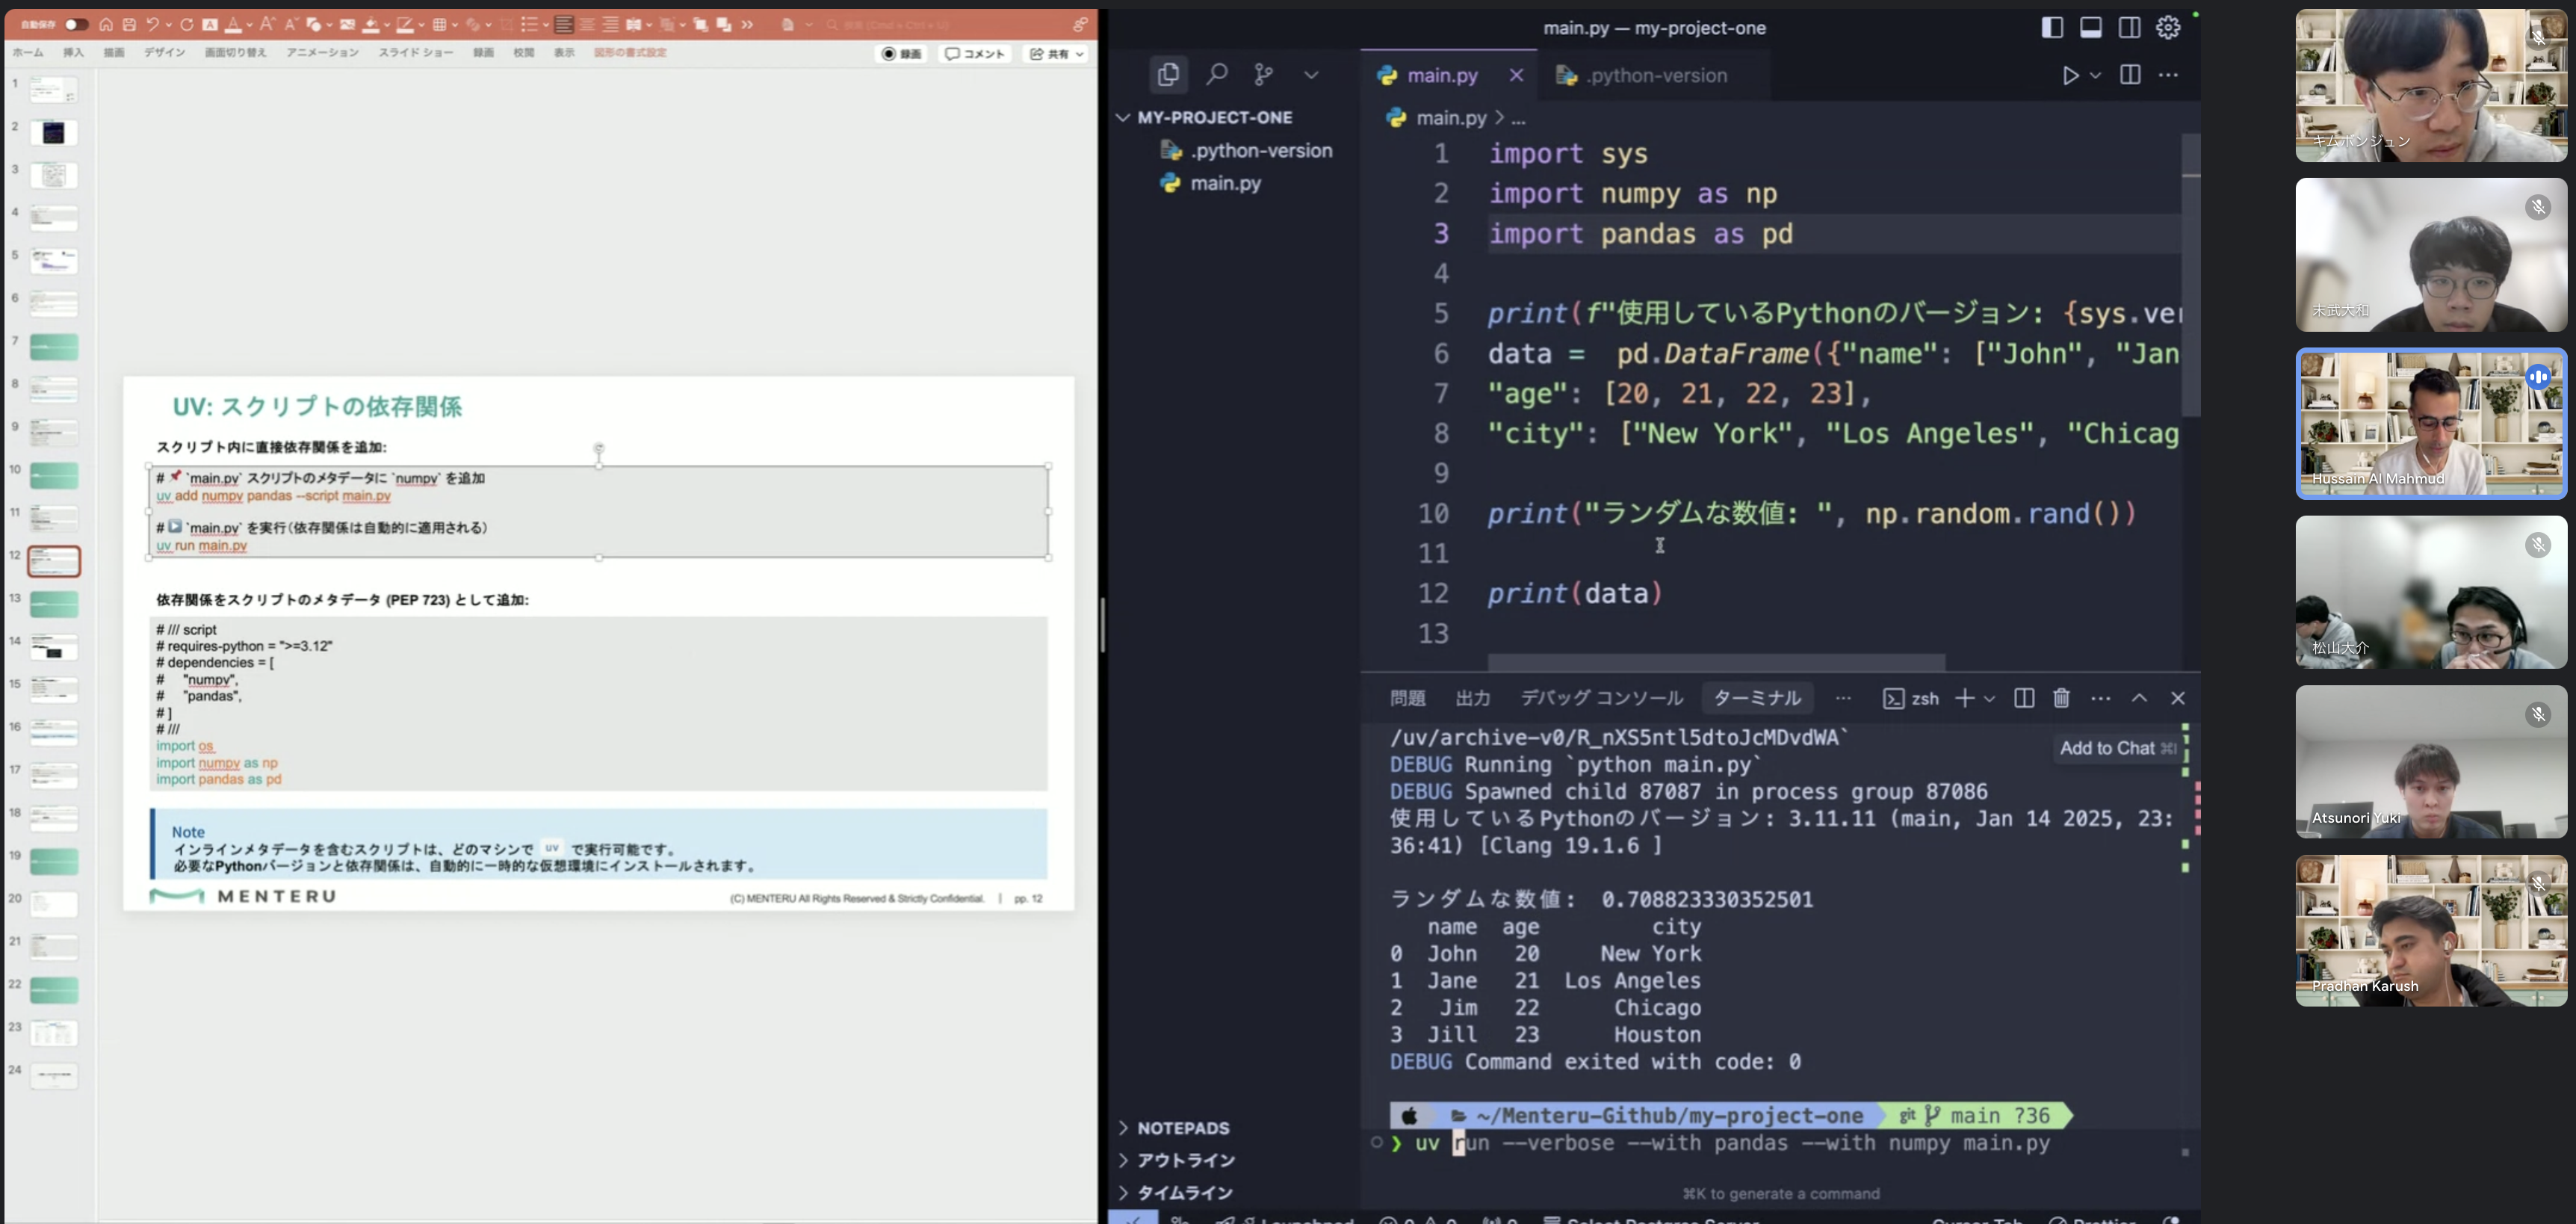Viewport: 2576px width, 1224px height.
Task: Click the Undo arrow icon
Action: pos(152,25)
